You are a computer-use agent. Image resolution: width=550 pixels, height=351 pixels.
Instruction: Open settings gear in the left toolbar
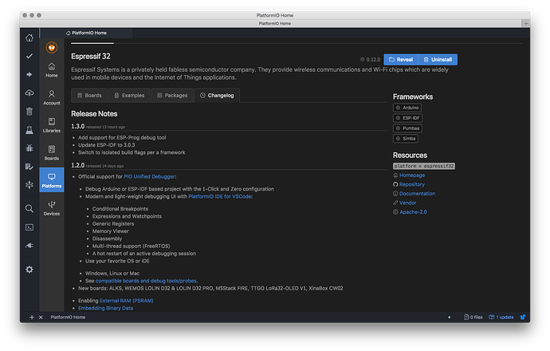point(29,270)
